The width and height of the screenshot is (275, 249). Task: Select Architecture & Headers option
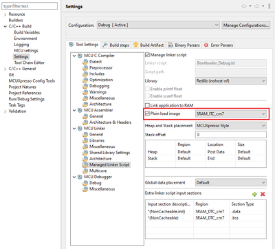110,122
